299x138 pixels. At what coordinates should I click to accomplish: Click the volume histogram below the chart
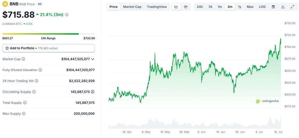pos(195,124)
